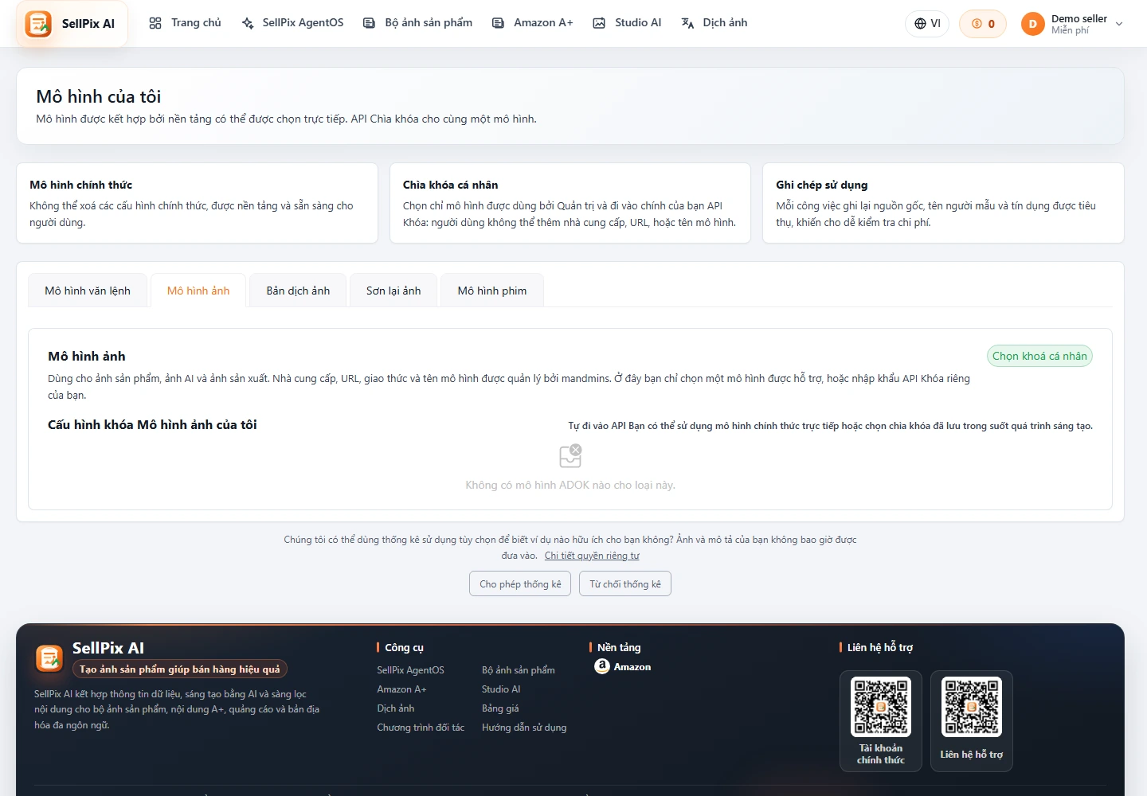Viewport: 1147px width, 796px height.
Task: Switch to the Sơn lại ảnh tab
Action: pyautogui.click(x=393, y=291)
